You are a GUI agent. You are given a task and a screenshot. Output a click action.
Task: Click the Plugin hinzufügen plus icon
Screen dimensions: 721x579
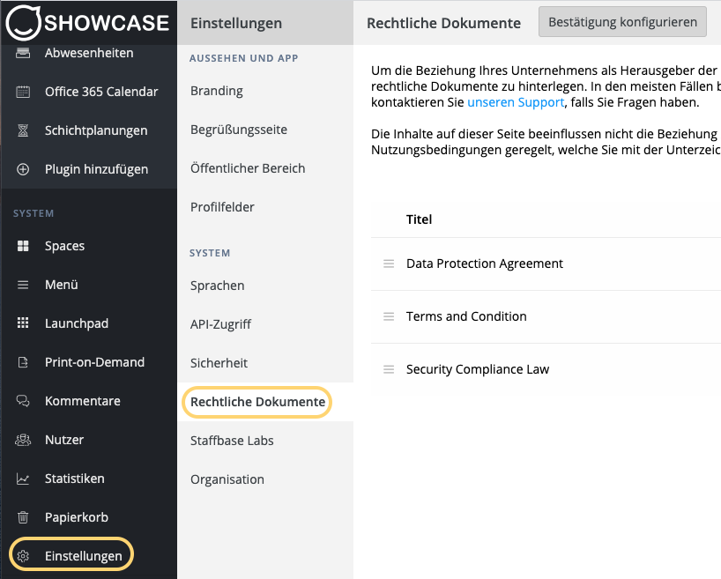click(x=23, y=169)
